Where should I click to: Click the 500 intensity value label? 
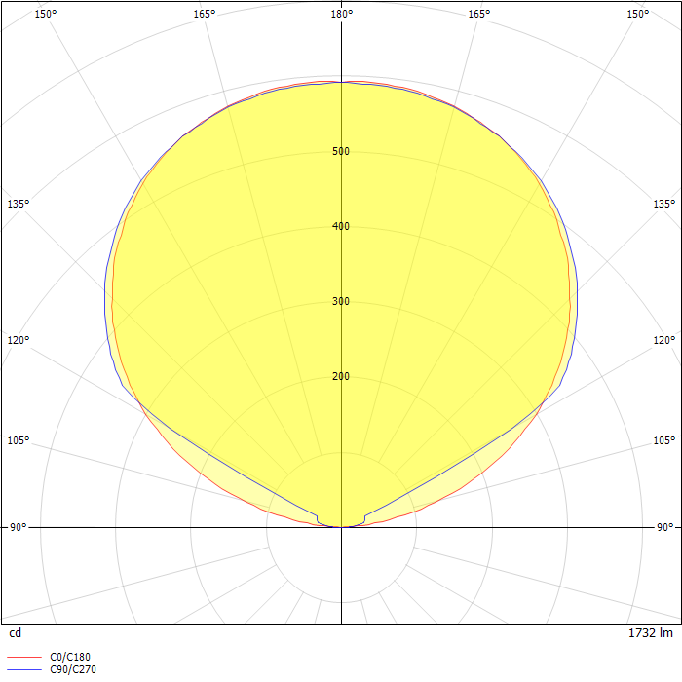pos(341,151)
